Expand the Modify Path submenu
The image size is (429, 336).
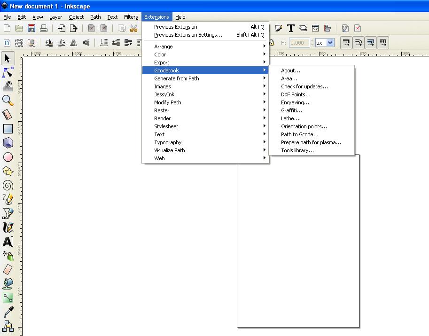click(x=205, y=102)
